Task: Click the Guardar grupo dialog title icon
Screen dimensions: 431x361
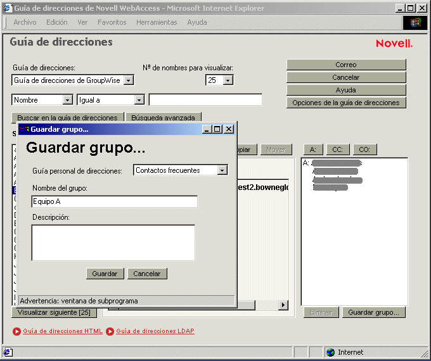Action: (x=24, y=129)
